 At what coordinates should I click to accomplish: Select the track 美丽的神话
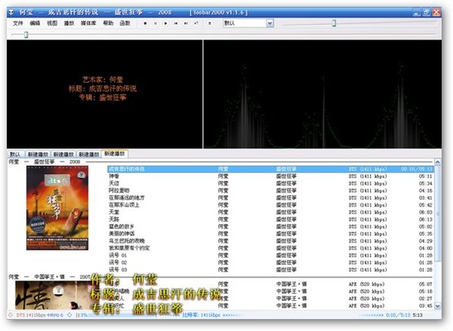coord(270,234)
